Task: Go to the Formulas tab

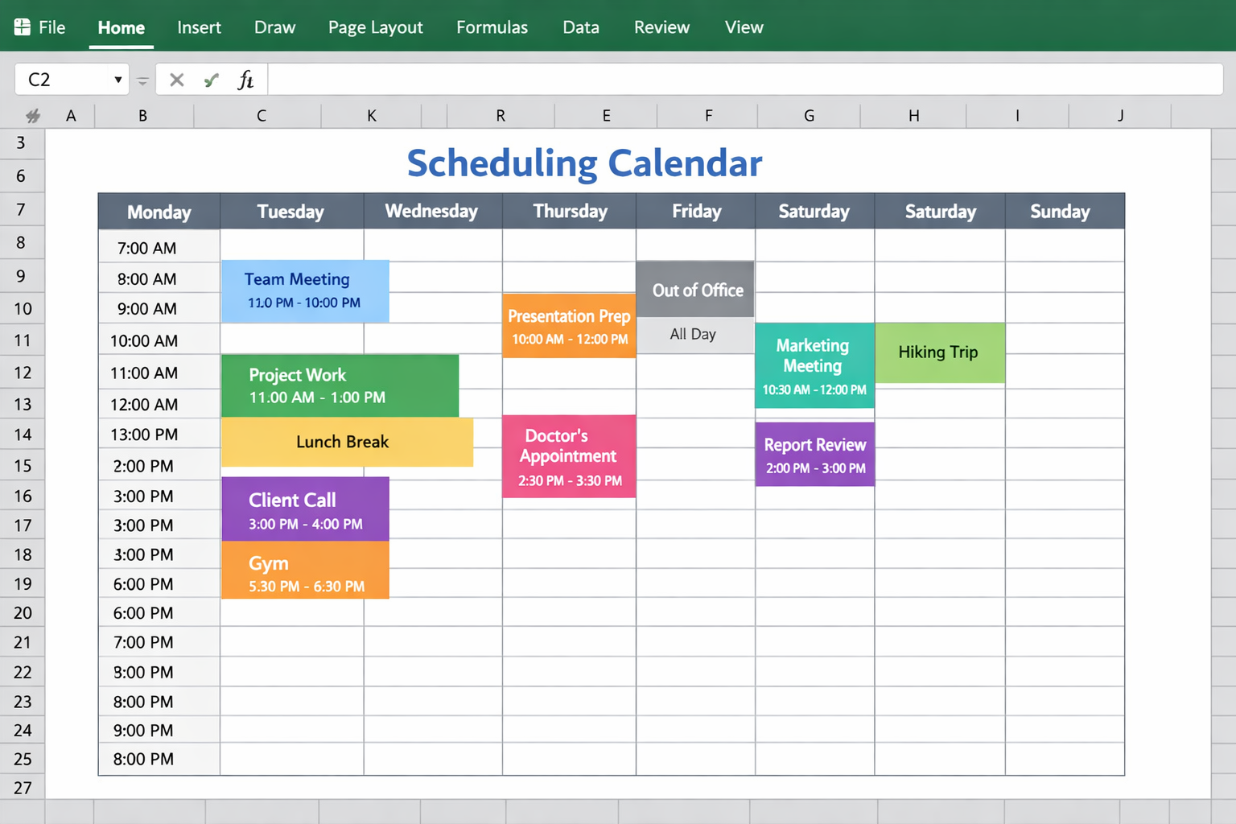Action: 492,27
